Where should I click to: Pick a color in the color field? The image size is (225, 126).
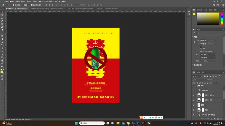(x=208, y=19)
